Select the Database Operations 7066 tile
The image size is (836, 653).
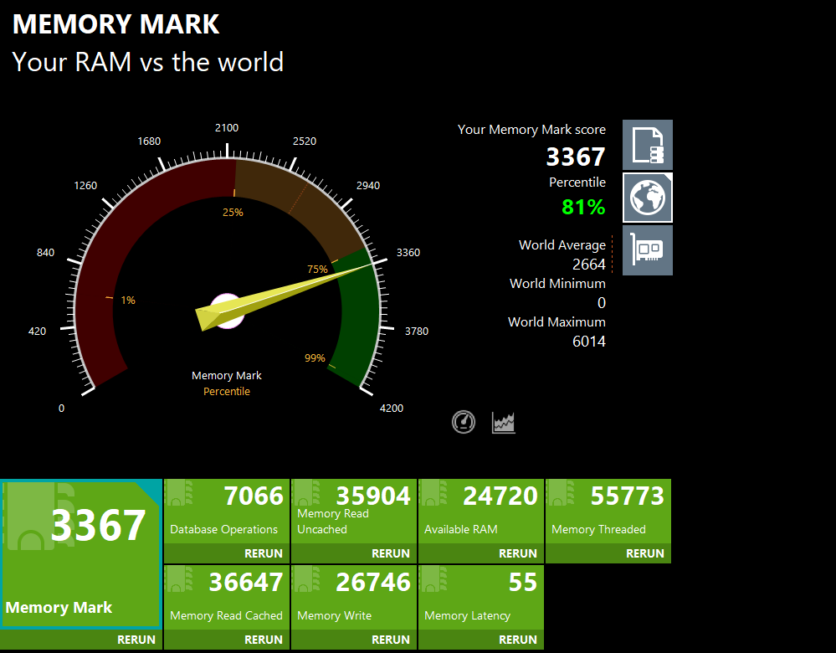(227, 511)
